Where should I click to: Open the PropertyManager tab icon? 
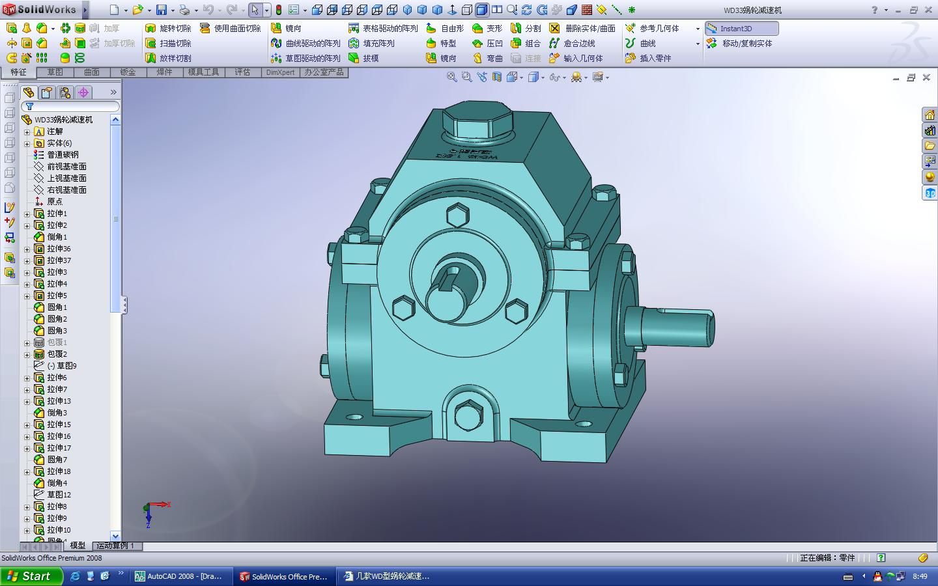click(46, 92)
